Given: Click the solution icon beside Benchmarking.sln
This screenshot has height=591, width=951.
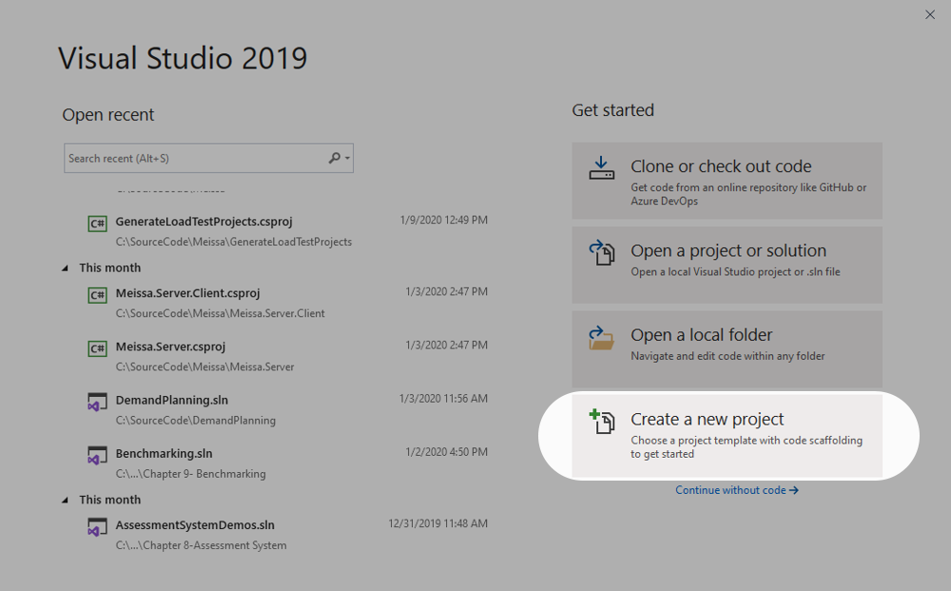Looking at the screenshot, I should (x=97, y=456).
